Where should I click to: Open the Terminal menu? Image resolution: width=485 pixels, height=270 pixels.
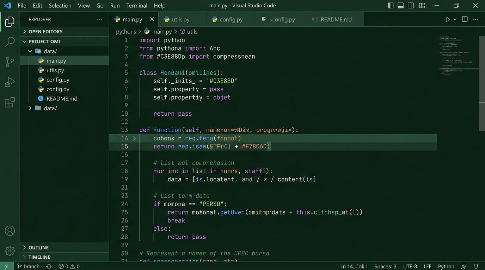[137, 6]
